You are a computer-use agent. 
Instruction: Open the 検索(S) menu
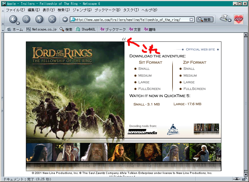click(x=64, y=10)
